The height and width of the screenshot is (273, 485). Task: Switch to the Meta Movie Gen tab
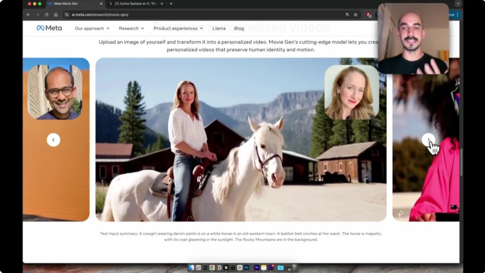[75, 3]
